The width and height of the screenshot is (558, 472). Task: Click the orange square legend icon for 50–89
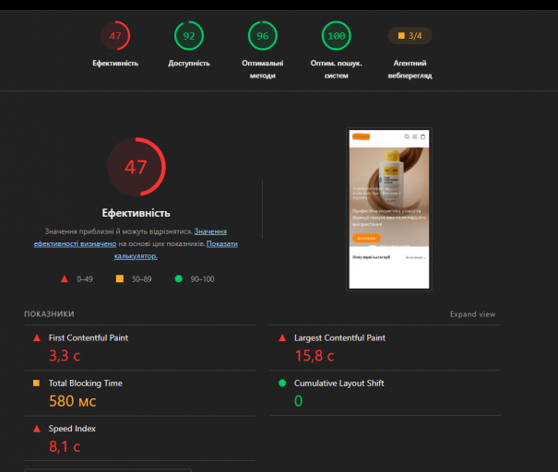[x=120, y=278]
